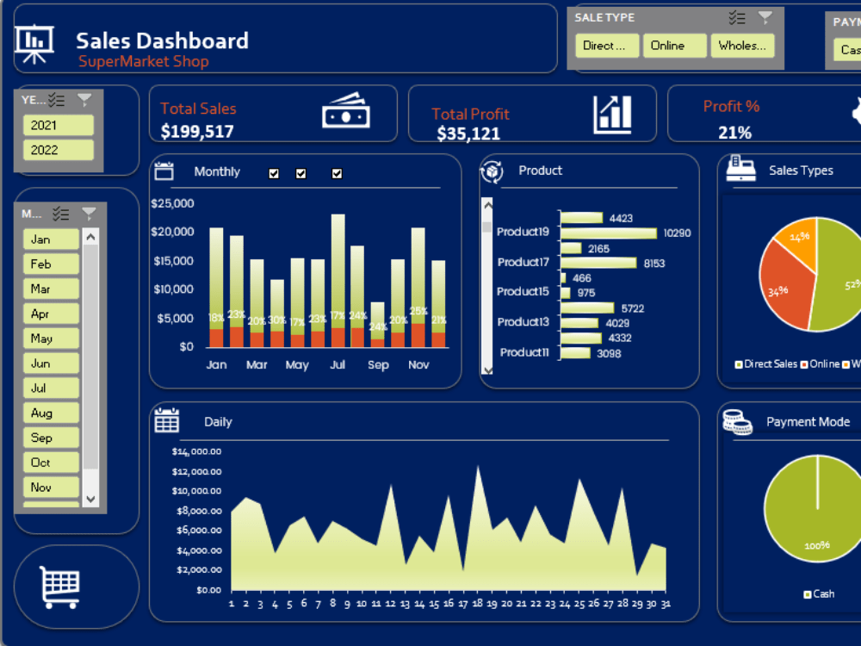This screenshot has height=646, width=861.
Task: Click the orange 14% pie slice
Action: (799, 240)
